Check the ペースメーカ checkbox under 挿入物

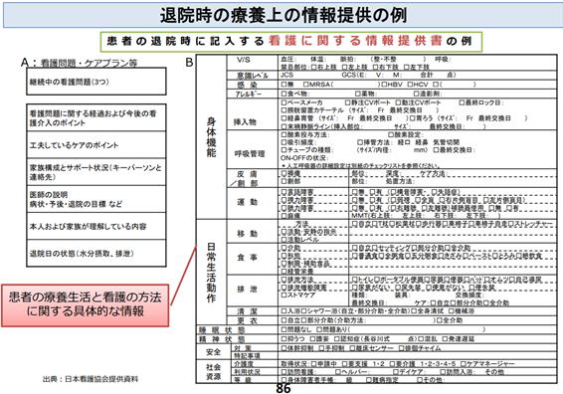click(283, 102)
